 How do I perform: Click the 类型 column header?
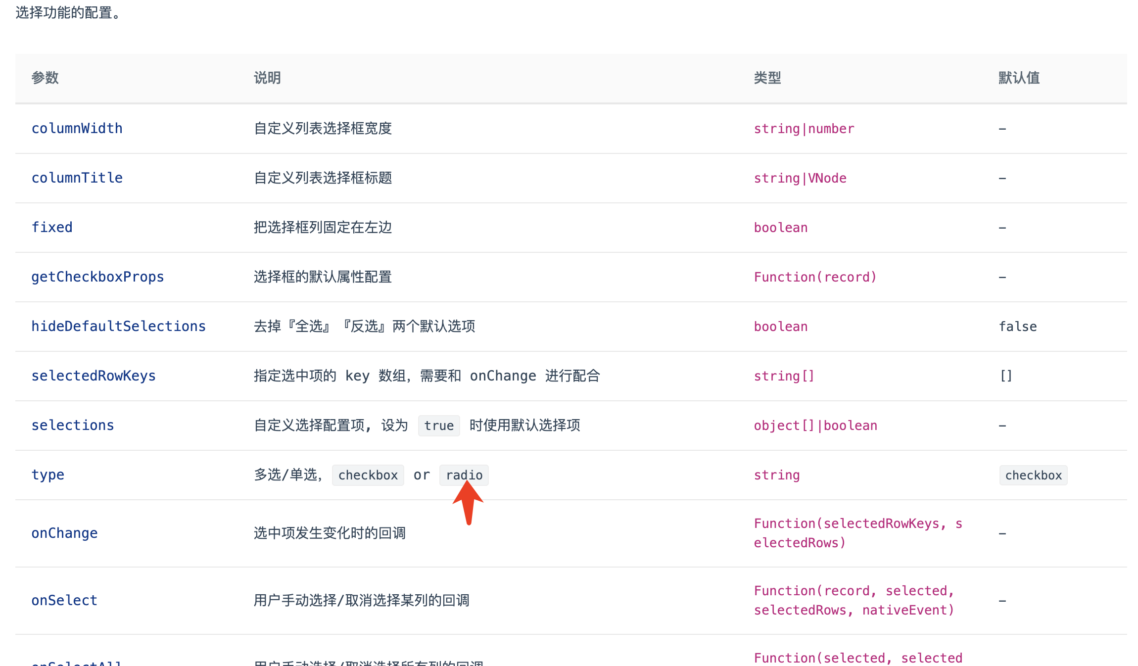click(x=767, y=78)
